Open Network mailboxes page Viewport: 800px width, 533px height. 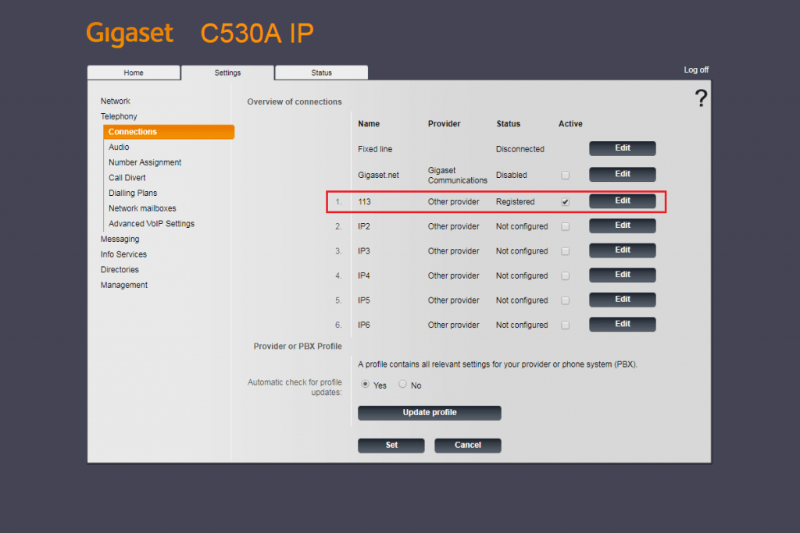click(142, 208)
